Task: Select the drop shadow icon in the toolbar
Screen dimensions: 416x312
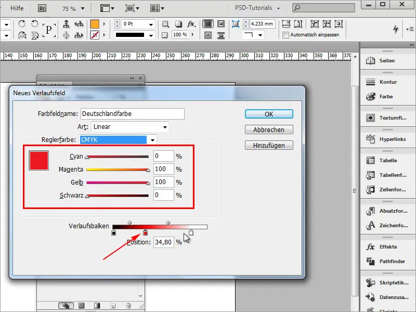Action: coord(178,24)
